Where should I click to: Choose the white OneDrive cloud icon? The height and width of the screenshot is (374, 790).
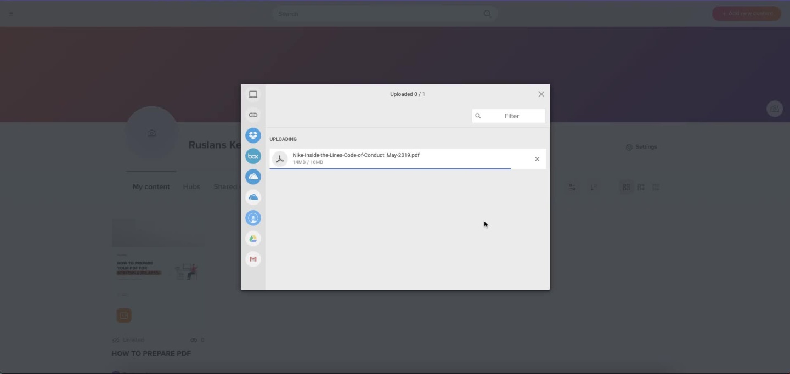[x=253, y=197]
